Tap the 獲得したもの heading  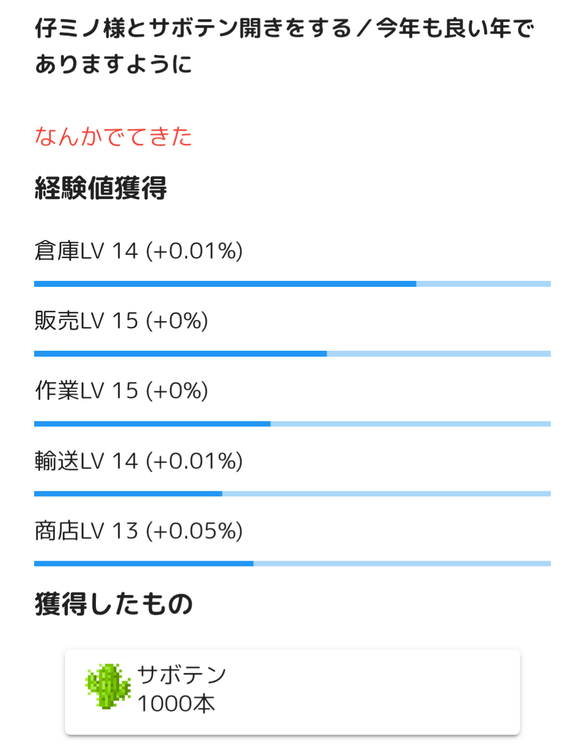pyautogui.click(x=114, y=604)
